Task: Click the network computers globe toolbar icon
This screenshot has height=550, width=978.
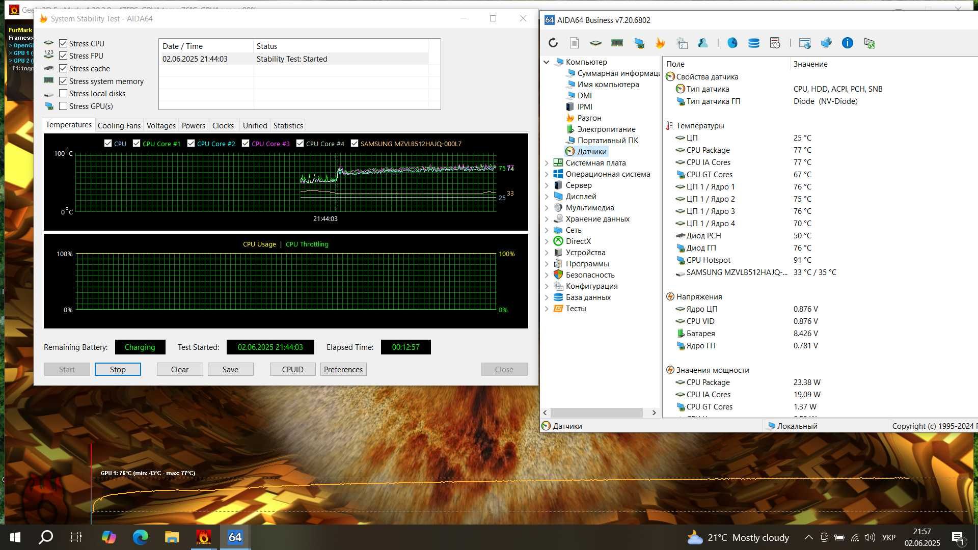Action: [826, 43]
